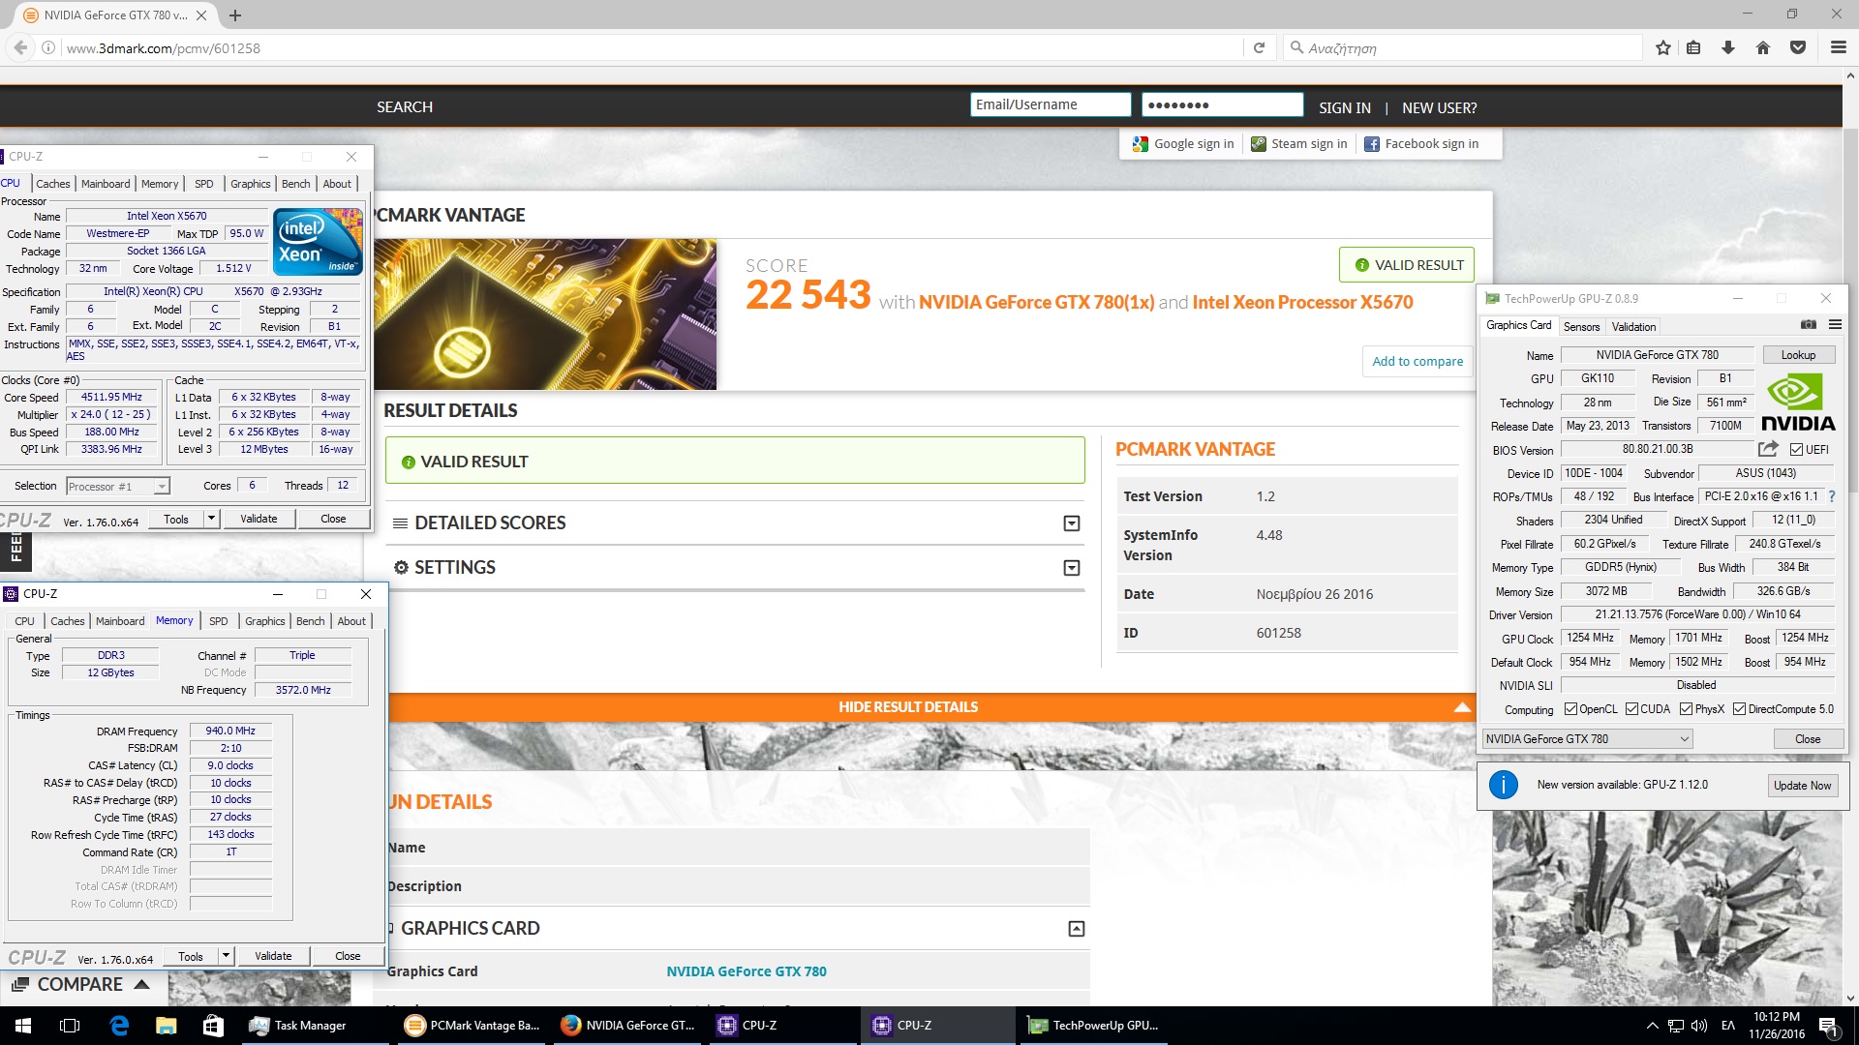Click the page vertical scrollbar down arrow

(x=1850, y=998)
